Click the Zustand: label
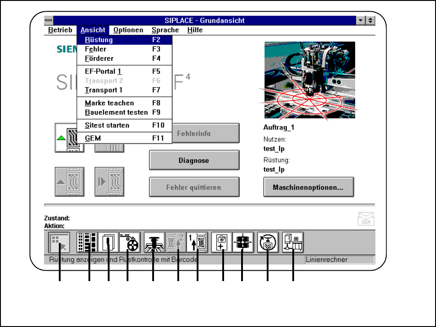The width and height of the screenshot is (436, 327). 57,218
